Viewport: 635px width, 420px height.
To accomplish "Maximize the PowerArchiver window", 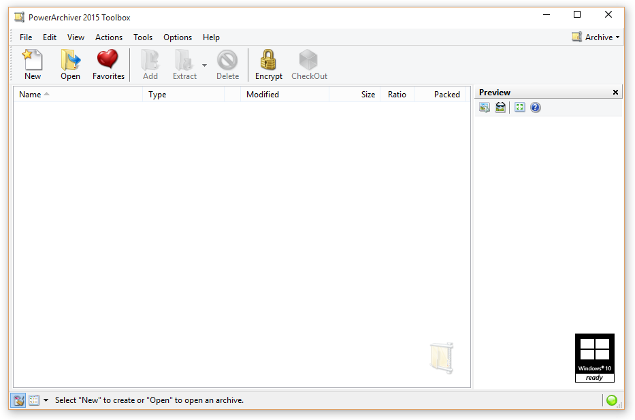I will (577, 15).
